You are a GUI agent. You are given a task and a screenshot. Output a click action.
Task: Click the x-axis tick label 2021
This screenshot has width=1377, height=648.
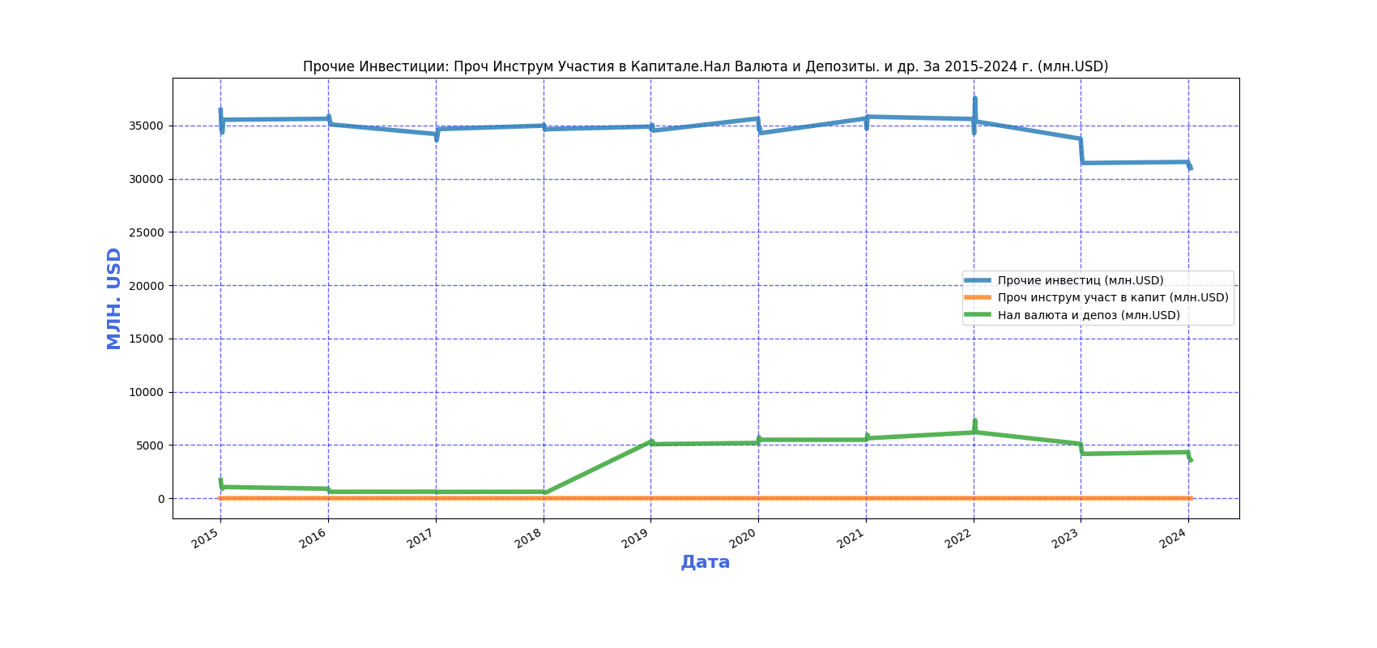(x=852, y=538)
